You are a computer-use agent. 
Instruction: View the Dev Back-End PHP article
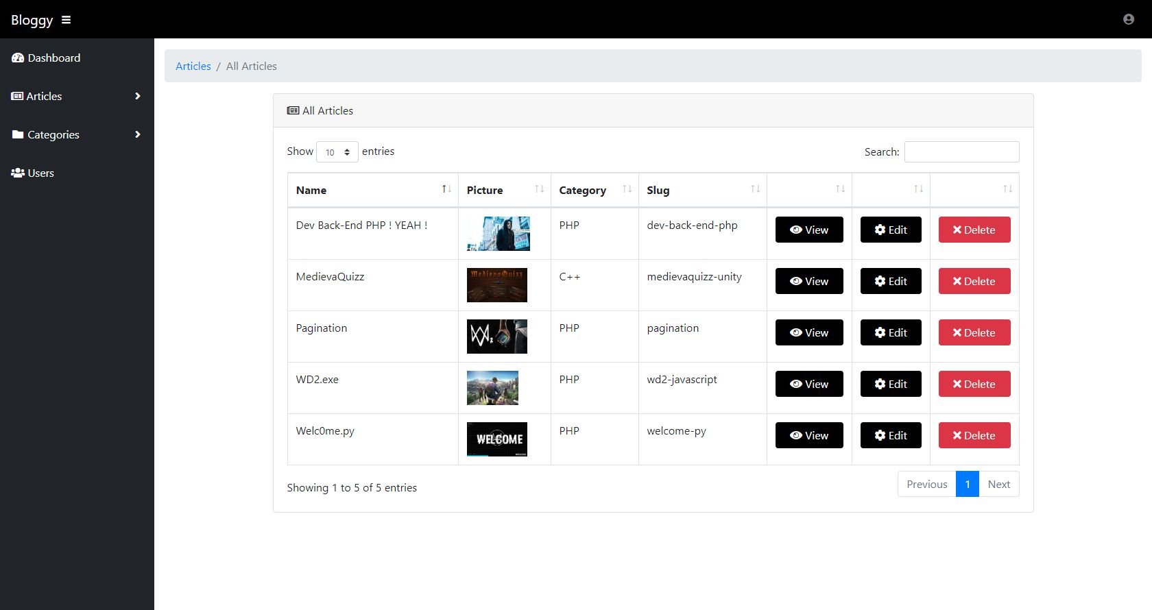tap(809, 230)
